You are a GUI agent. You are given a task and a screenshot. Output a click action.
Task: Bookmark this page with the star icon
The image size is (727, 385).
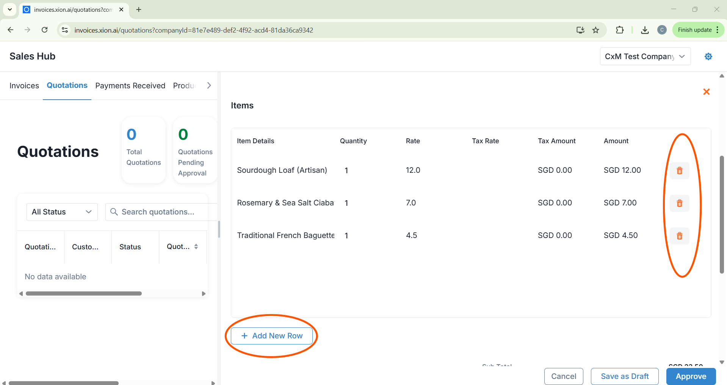(595, 30)
